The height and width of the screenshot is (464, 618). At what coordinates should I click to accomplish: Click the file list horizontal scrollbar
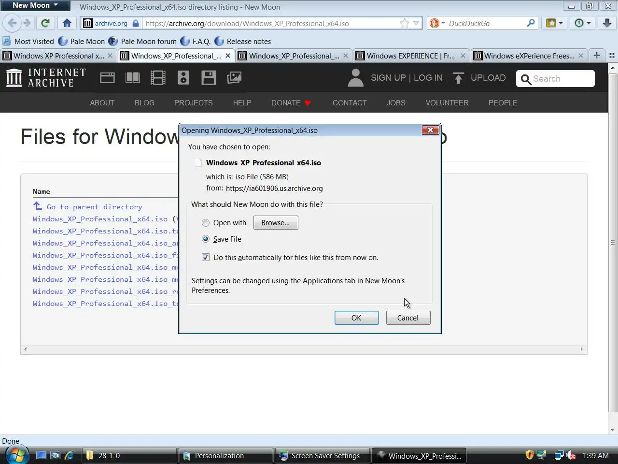click(304, 349)
